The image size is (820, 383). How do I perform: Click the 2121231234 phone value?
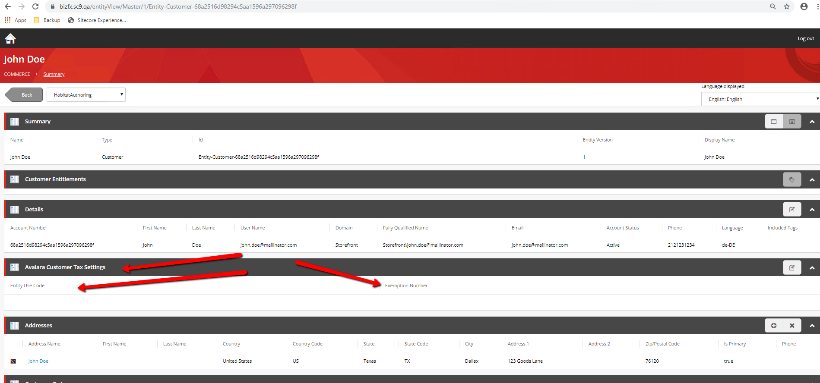pyautogui.click(x=681, y=245)
